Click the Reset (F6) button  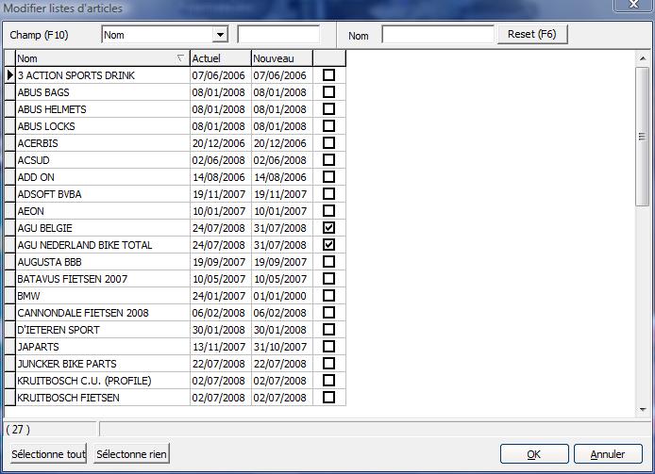(x=532, y=34)
